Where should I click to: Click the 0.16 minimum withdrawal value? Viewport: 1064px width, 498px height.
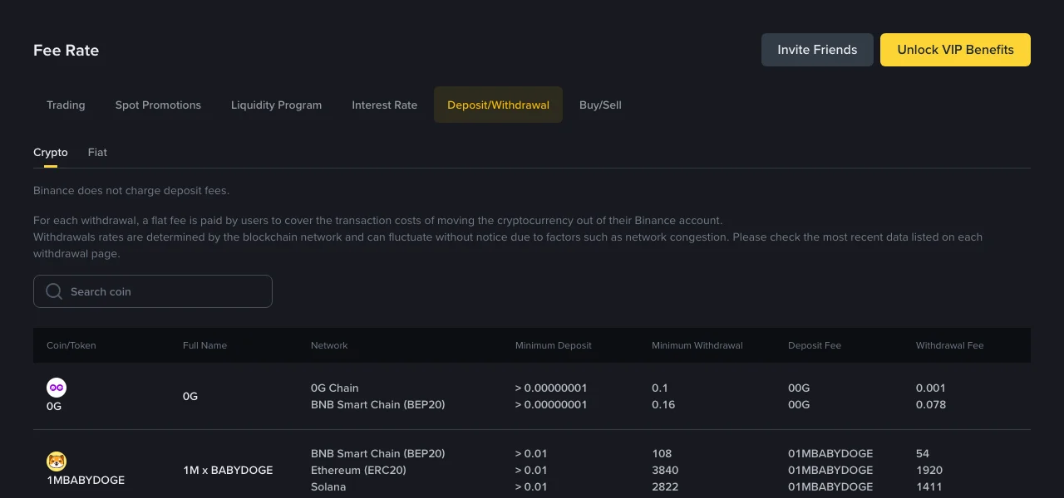tap(663, 404)
